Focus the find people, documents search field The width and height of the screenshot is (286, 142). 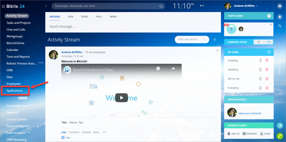108,6
